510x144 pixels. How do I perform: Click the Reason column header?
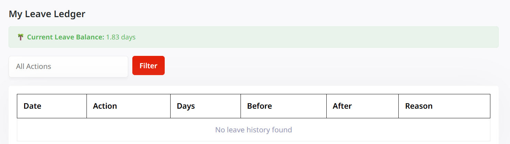(419, 106)
